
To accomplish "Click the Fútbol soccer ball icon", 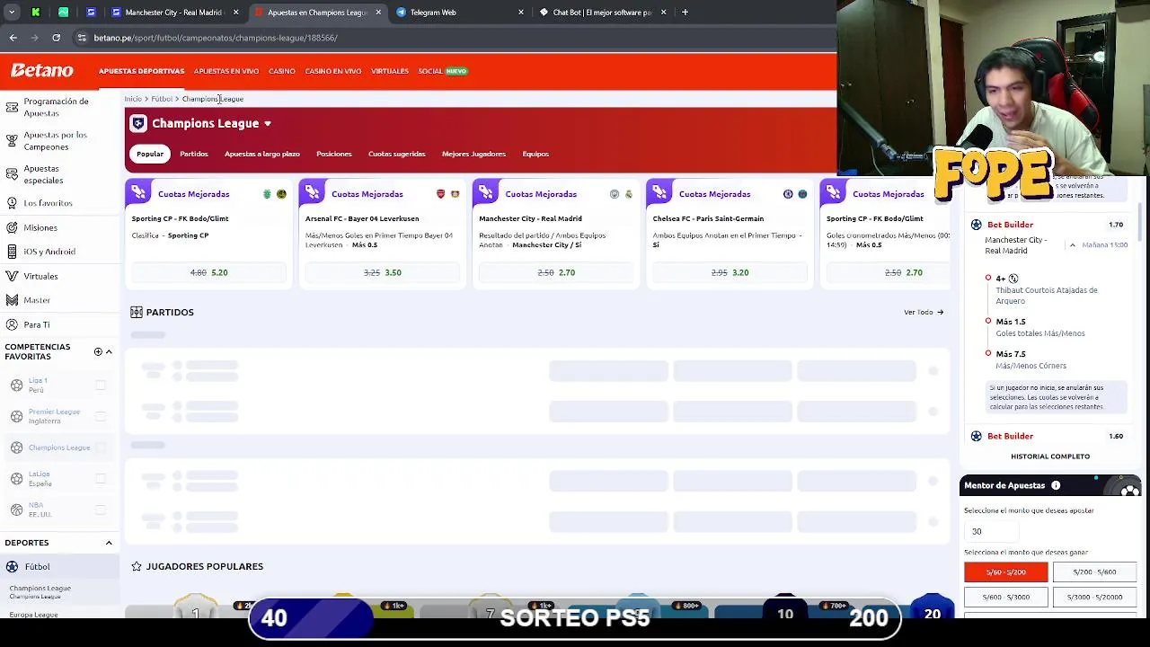I will point(12,566).
